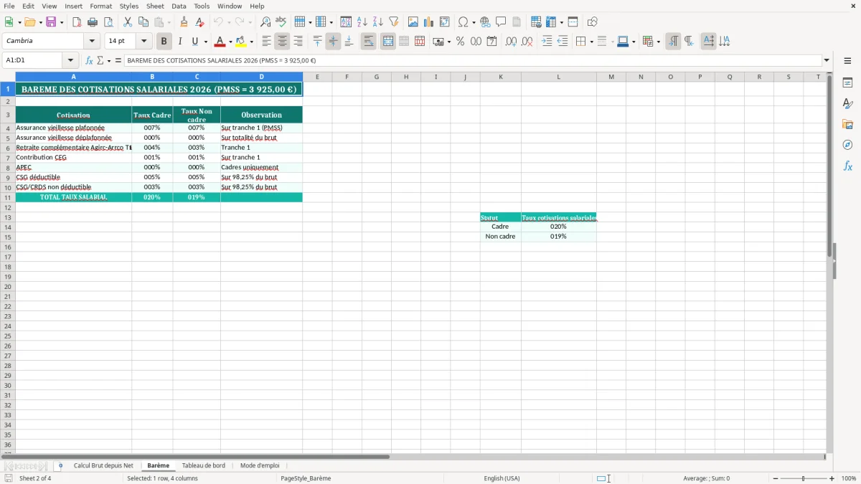Sort descending using the Z-A icon
The image size is (861, 484).
pos(378,22)
